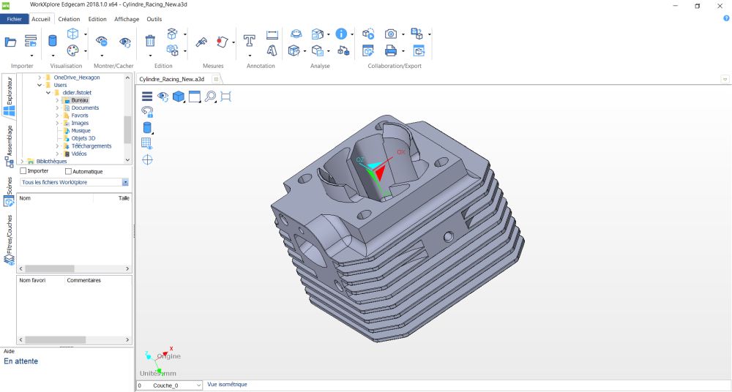732x392 pixels.
Task: Enable the Automatique checkbox
Action: point(68,171)
